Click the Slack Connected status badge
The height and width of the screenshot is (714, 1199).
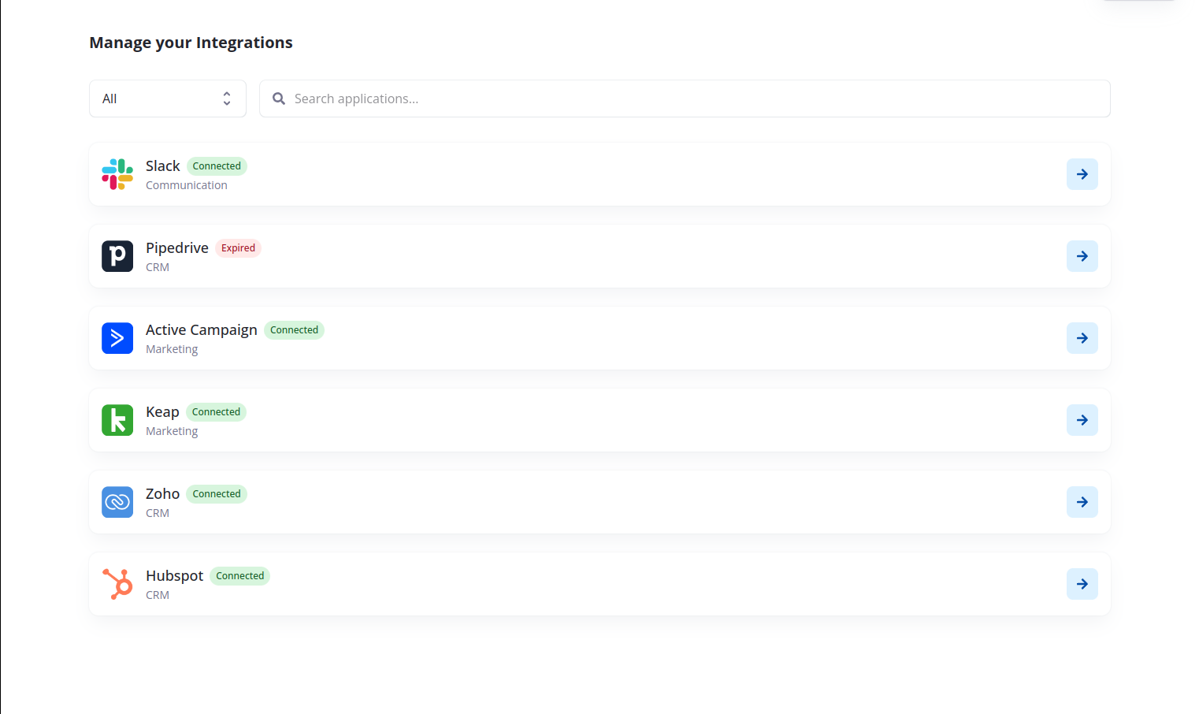[217, 166]
